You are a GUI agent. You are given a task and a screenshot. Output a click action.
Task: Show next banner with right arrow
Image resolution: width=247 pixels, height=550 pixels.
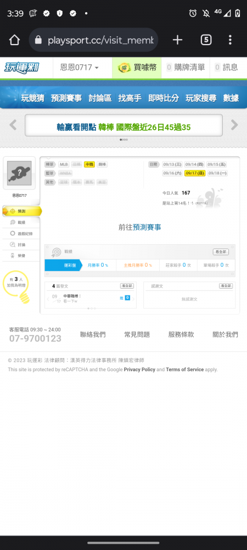coord(234,125)
